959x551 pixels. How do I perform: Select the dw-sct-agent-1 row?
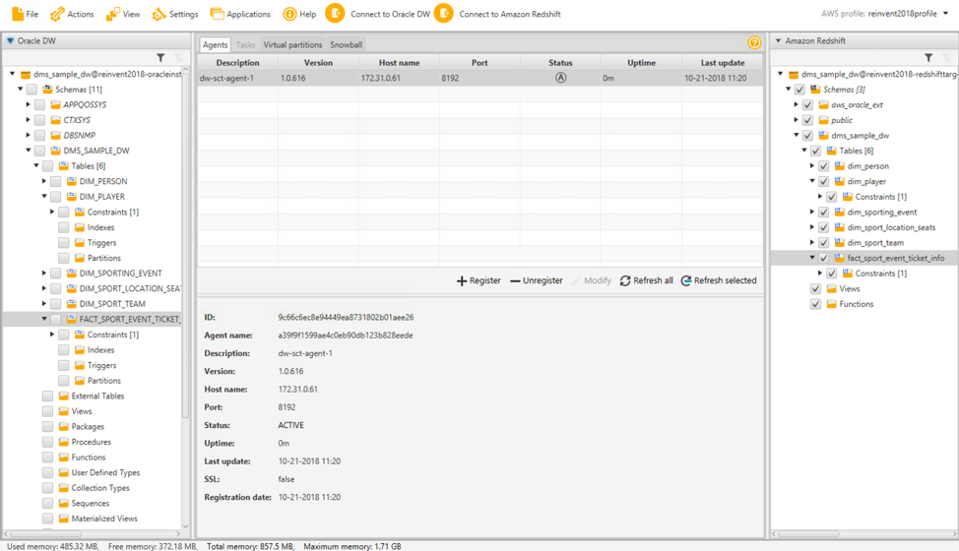tap(480, 78)
